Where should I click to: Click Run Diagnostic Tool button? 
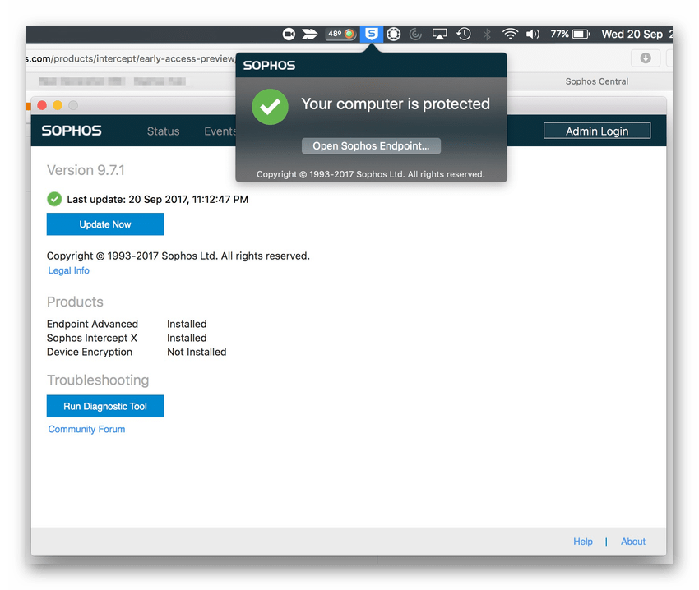click(105, 406)
